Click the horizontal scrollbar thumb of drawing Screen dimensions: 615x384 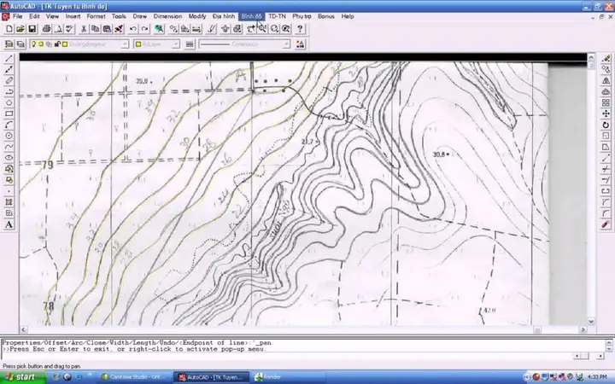coord(536,330)
